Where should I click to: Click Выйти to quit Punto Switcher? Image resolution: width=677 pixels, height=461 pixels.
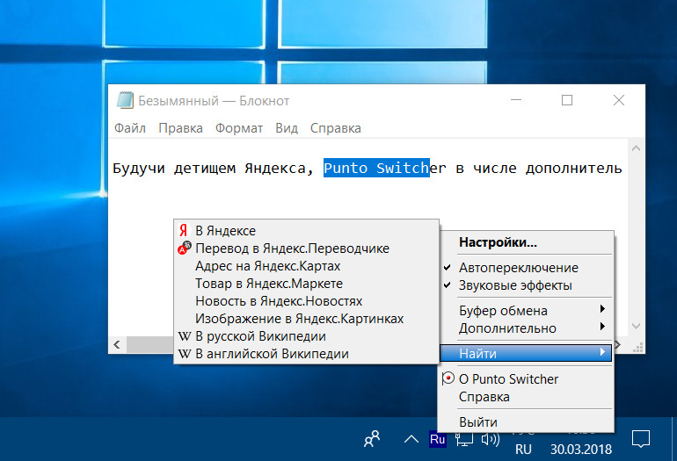(526, 421)
